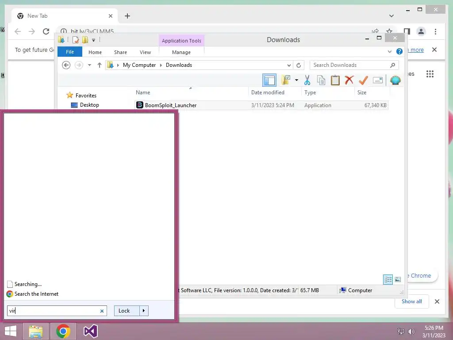Click the red X Delete icon

pyautogui.click(x=349, y=80)
